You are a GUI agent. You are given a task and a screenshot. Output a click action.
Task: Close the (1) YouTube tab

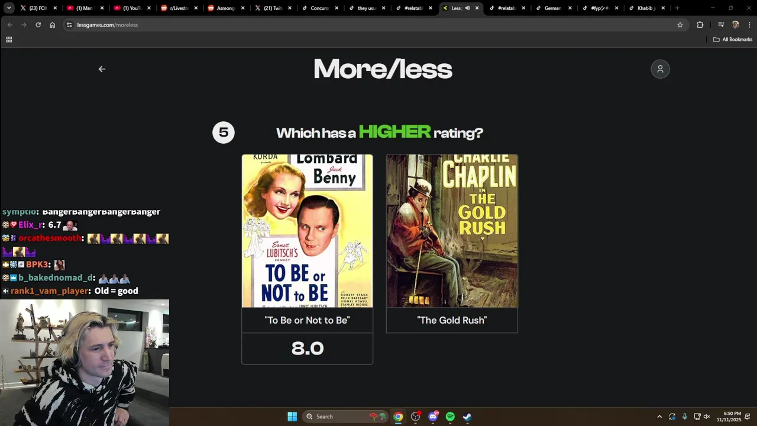tap(149, 8)
